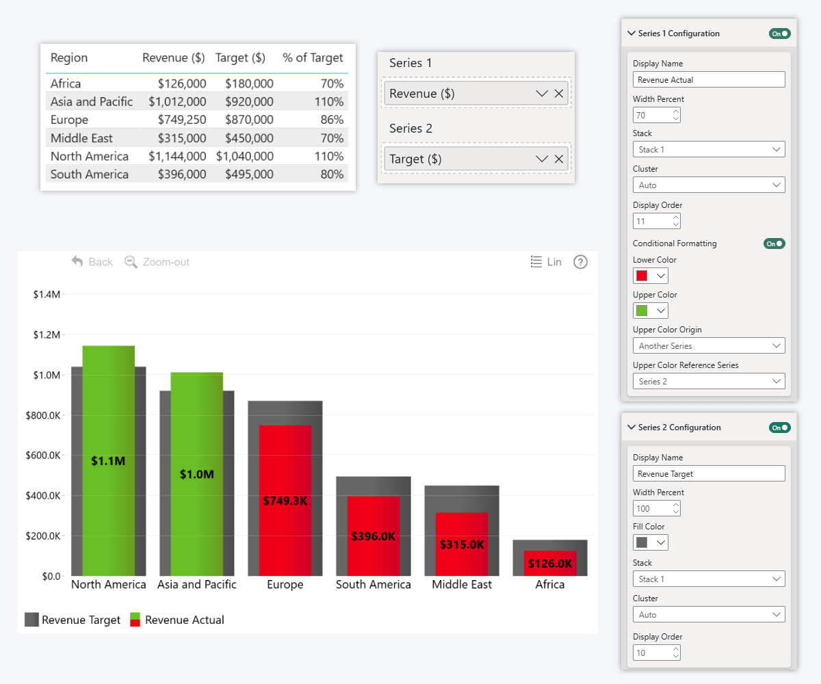Click Region column header in table
Screen dimensions: 821x684
[69, 58]
